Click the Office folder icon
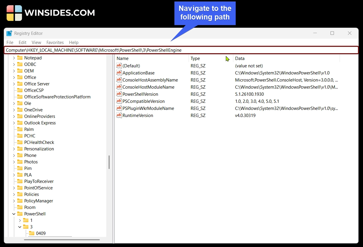Image resolution: width=363 pixels, height=247 pixels. click(x=20, y=77)
